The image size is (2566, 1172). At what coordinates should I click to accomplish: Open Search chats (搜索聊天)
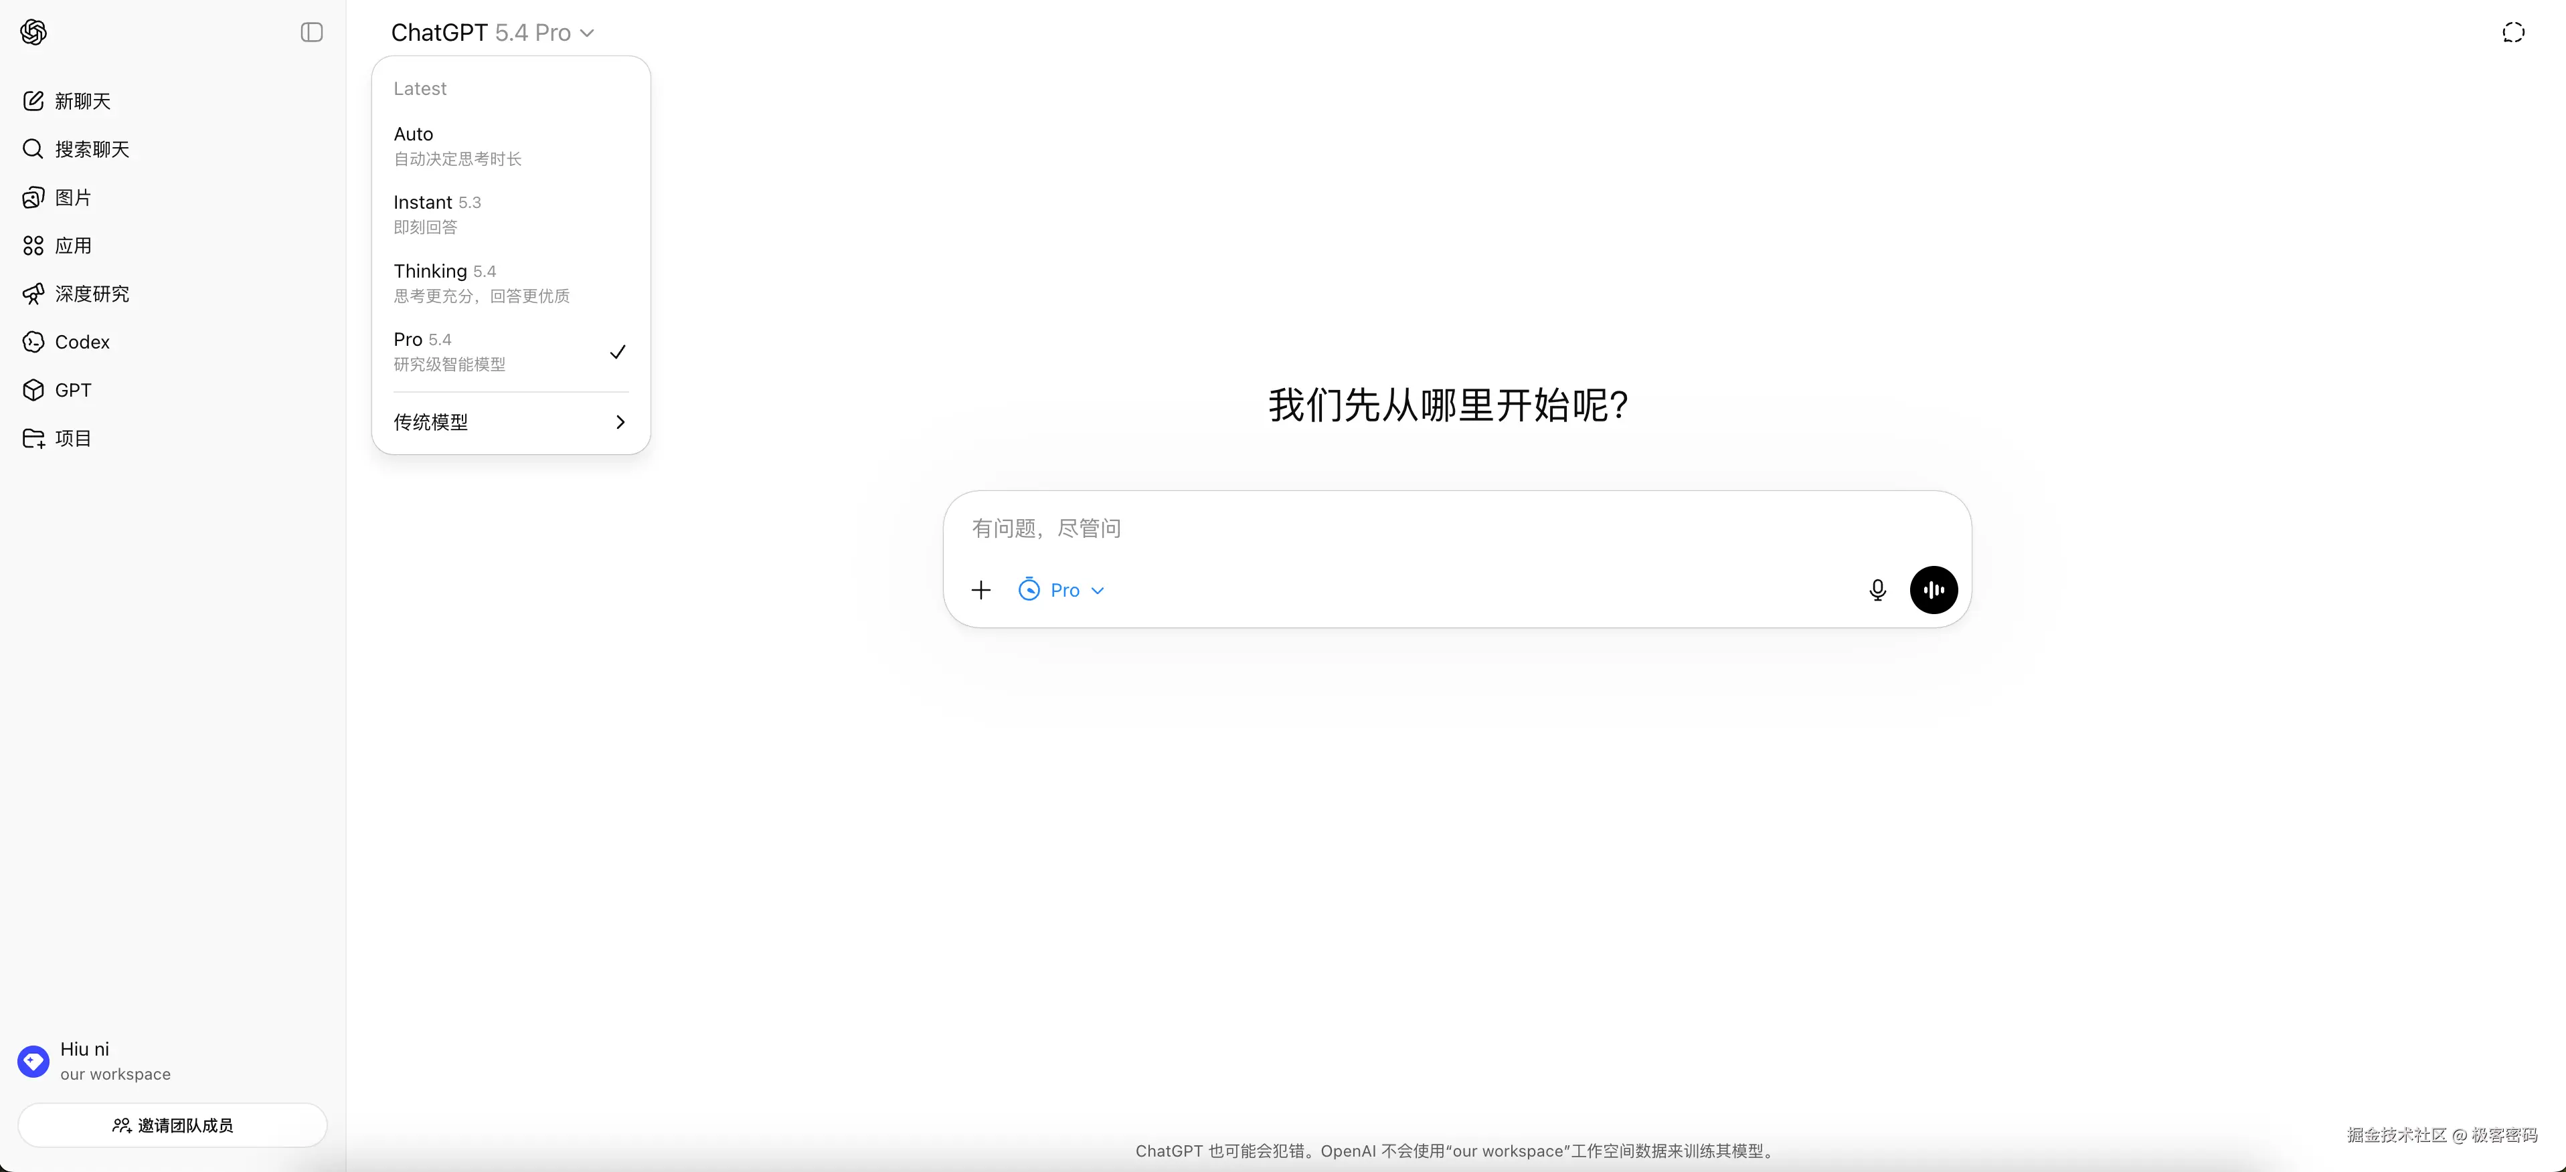point(90,149)
